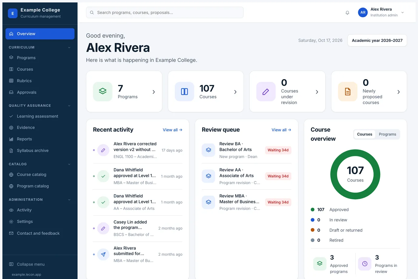Click the Review MBA queue item icon
Screen dimensions: 418x279
pyautogui.click(x=208, y=202)
